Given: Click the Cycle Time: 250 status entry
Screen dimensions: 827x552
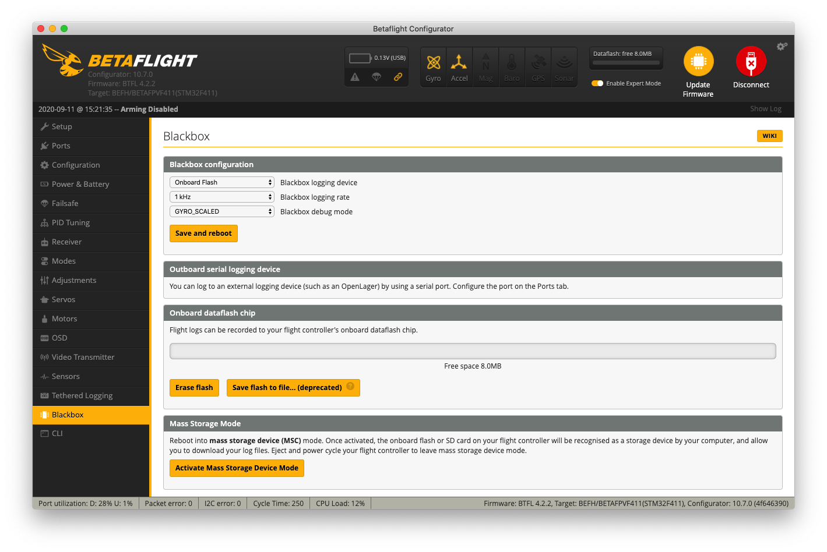Looking at the screenshot, I should click(279, 504).
